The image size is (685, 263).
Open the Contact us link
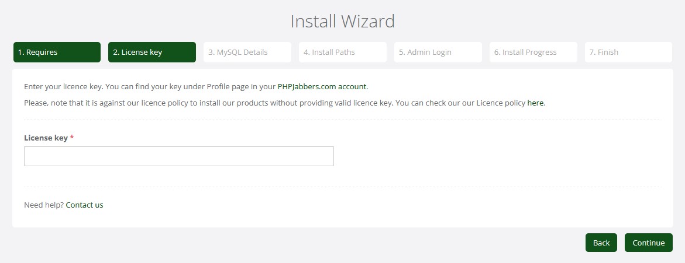point(84,205)
